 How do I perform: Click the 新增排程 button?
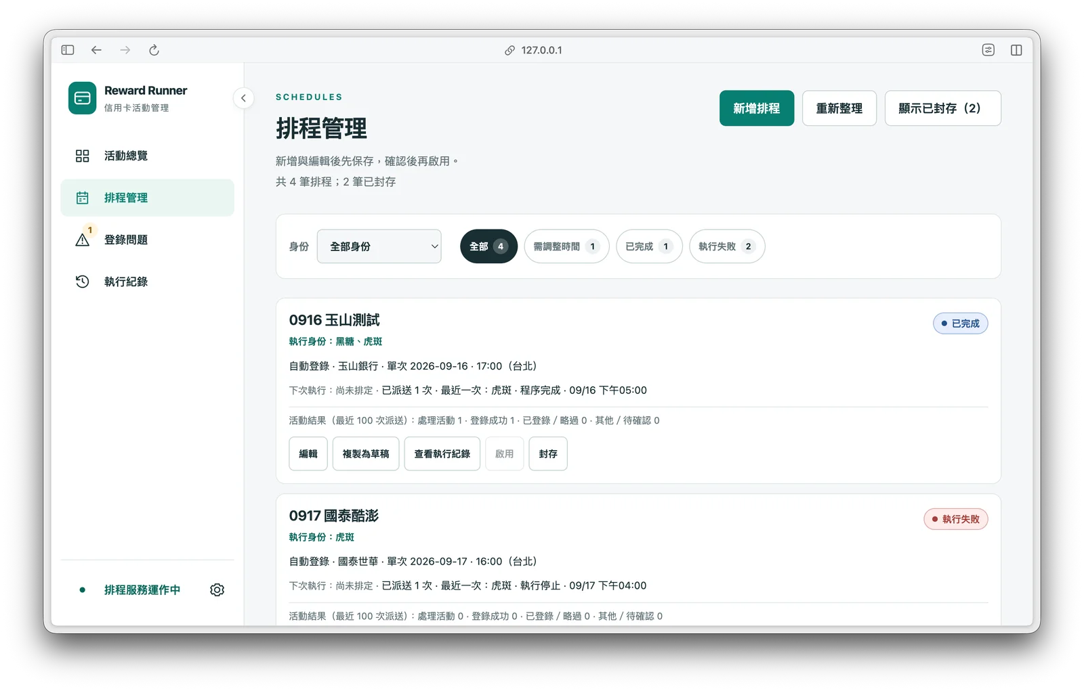[757, 108]
